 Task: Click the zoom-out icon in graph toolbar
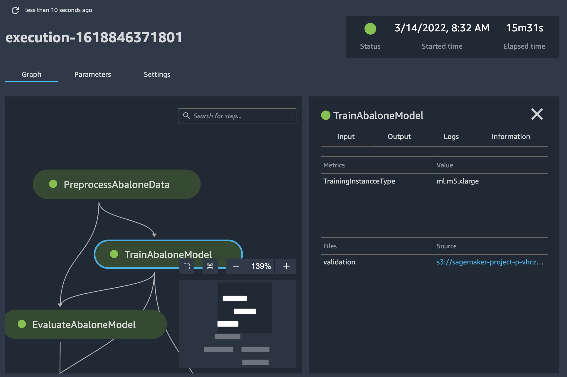pyautogui.click(x=235, y=266)
